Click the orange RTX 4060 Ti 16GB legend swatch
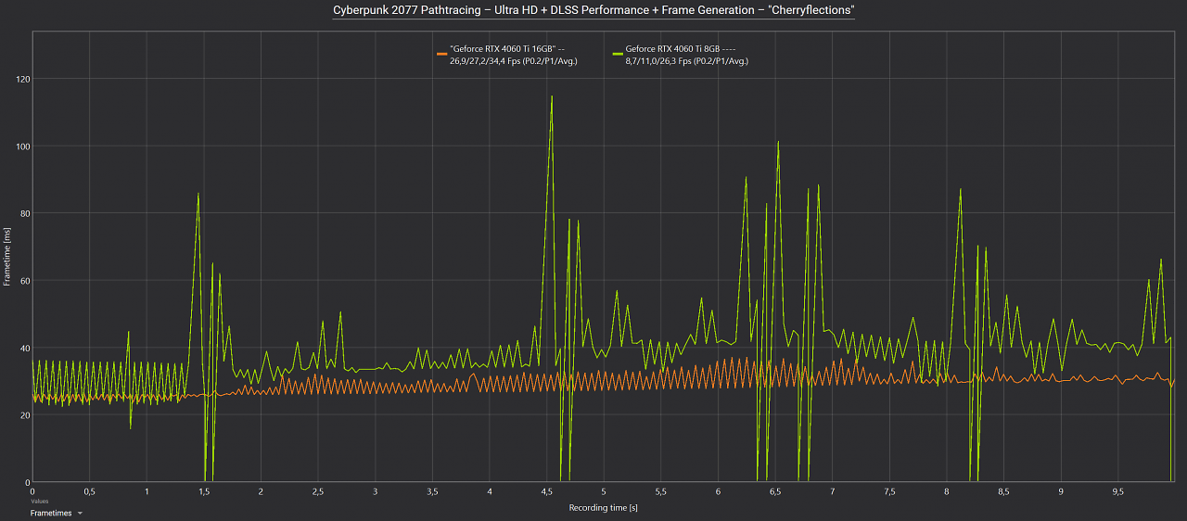The height and width of the screenshot is (521, 1187). (441, 55)
